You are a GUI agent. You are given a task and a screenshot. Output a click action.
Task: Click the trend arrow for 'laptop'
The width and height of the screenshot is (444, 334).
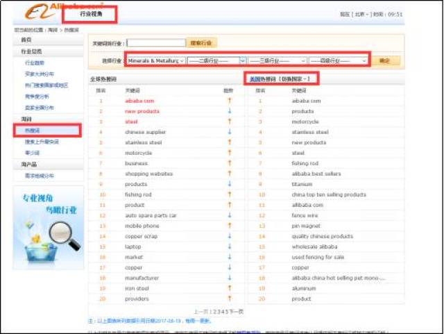[230, 247]
